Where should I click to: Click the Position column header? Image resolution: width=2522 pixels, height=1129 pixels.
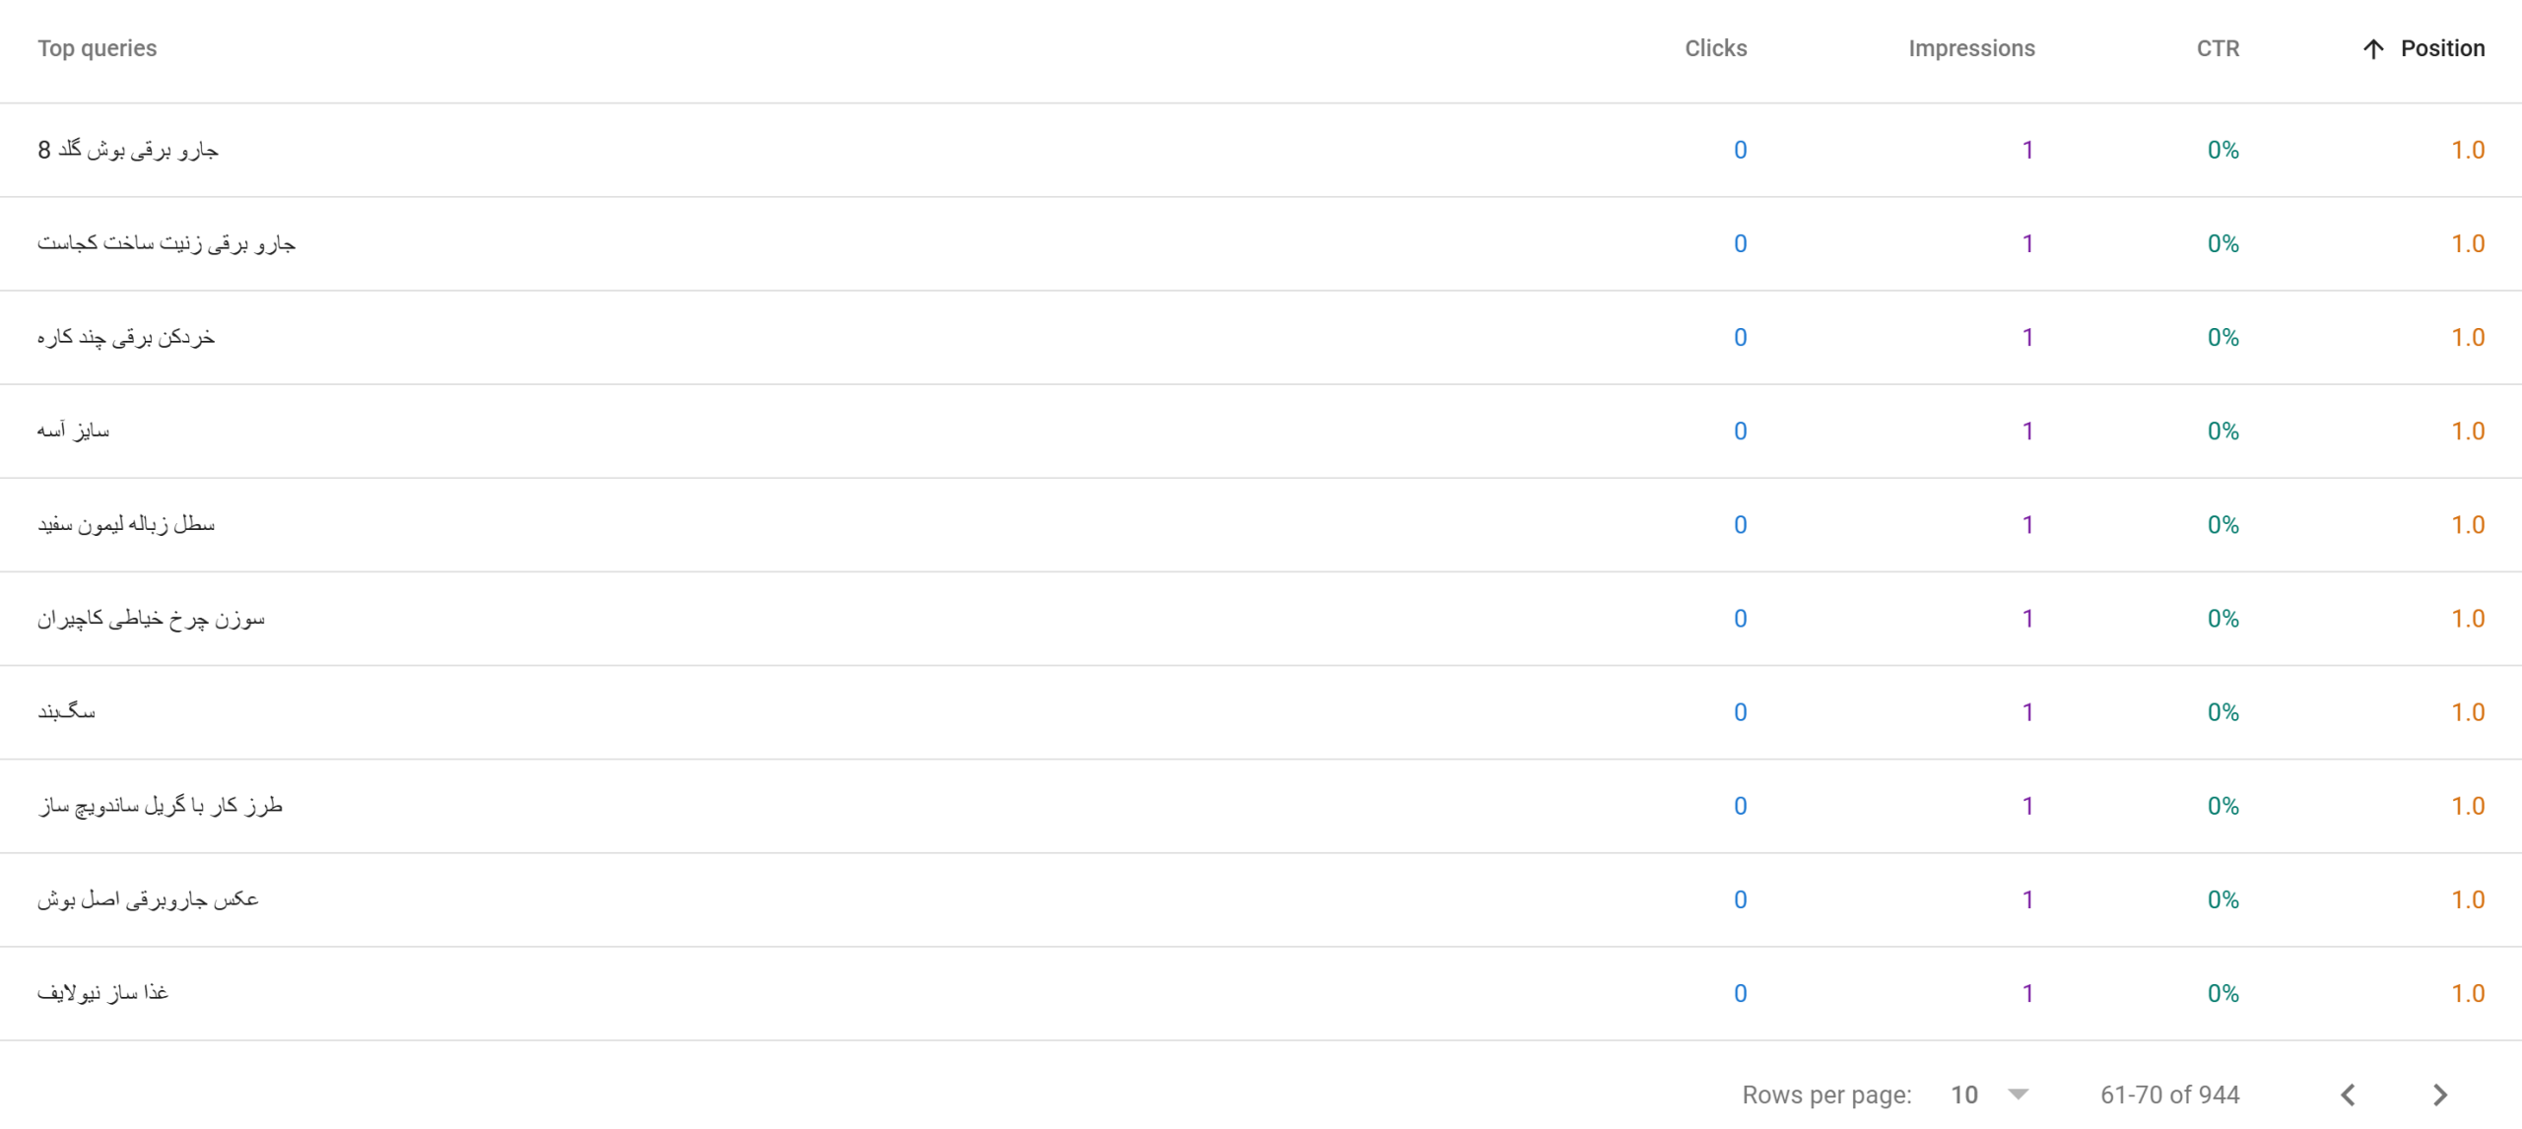[2442, 48]
